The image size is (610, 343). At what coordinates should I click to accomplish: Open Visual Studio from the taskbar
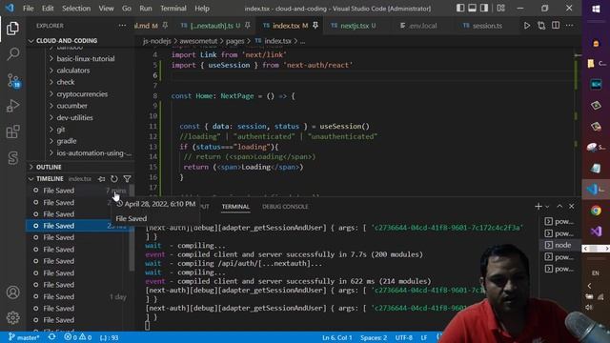click(x=596, y=232)
